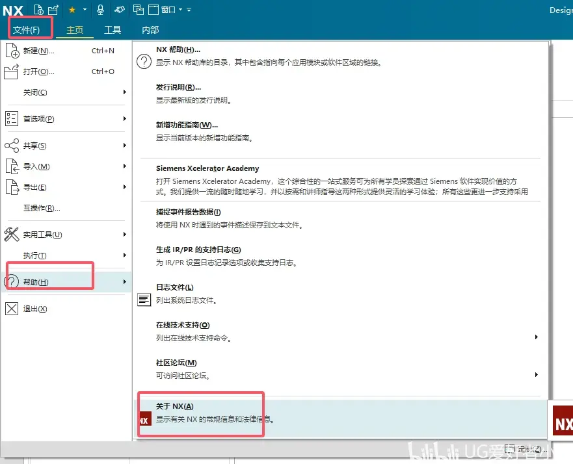Switch to the 工具 ribbon tab

point(112,30)
